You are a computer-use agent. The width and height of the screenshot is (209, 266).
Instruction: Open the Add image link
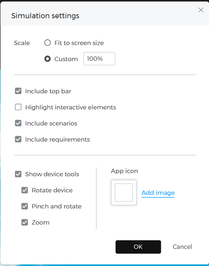pos(158,193)
